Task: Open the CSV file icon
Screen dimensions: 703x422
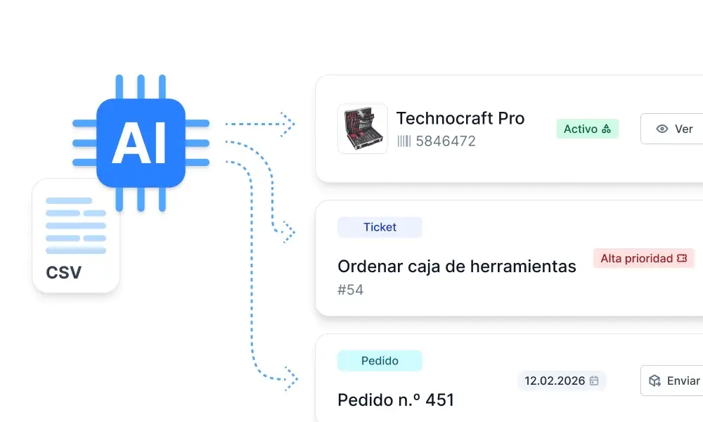Action: click(x=76, y=236)
